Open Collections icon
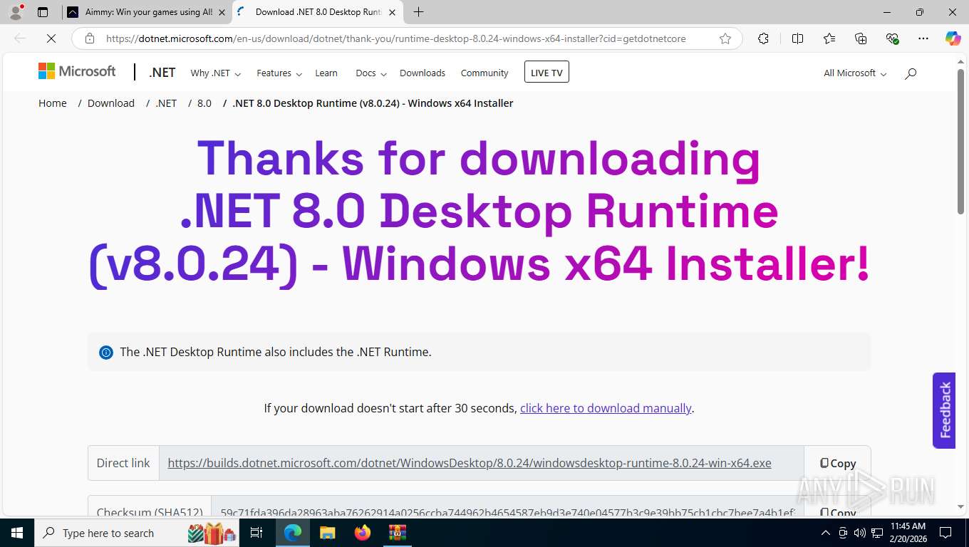This screenshot has height=547, width=969. click(x=861, y=38)
